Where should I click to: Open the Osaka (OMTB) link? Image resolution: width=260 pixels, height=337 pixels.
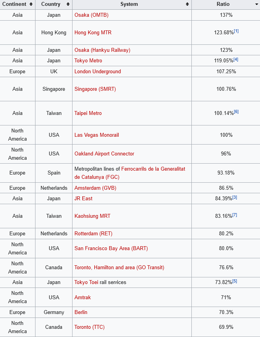coord(91,15)
